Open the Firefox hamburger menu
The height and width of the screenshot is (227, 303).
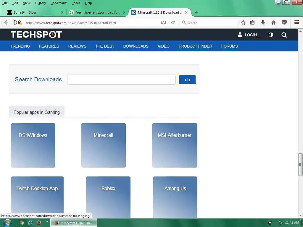click(297, 22)
